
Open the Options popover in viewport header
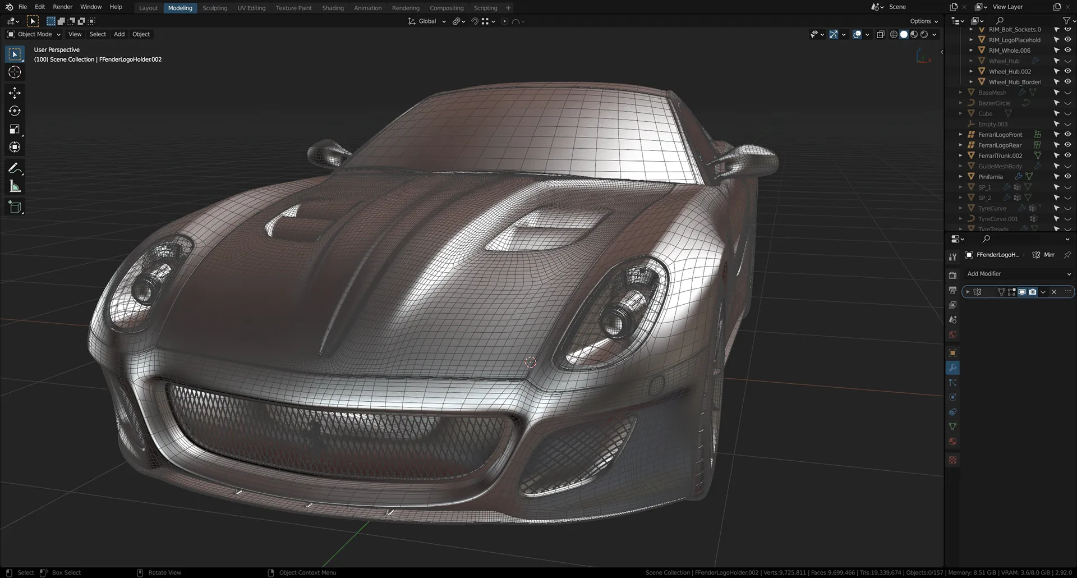click(924, 21)
